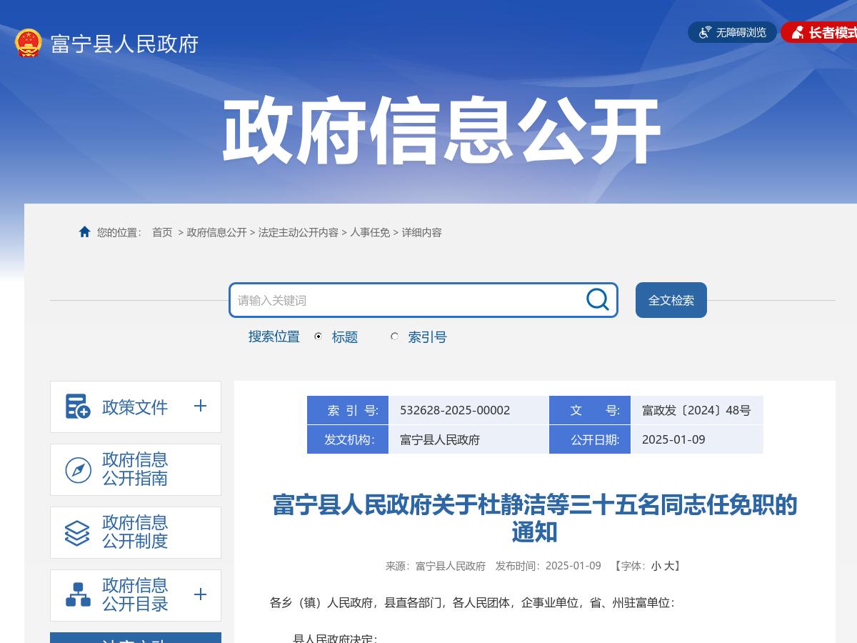Click the national emblem logo icon
Screen dimensions: 857x643
tap(27, 41)
